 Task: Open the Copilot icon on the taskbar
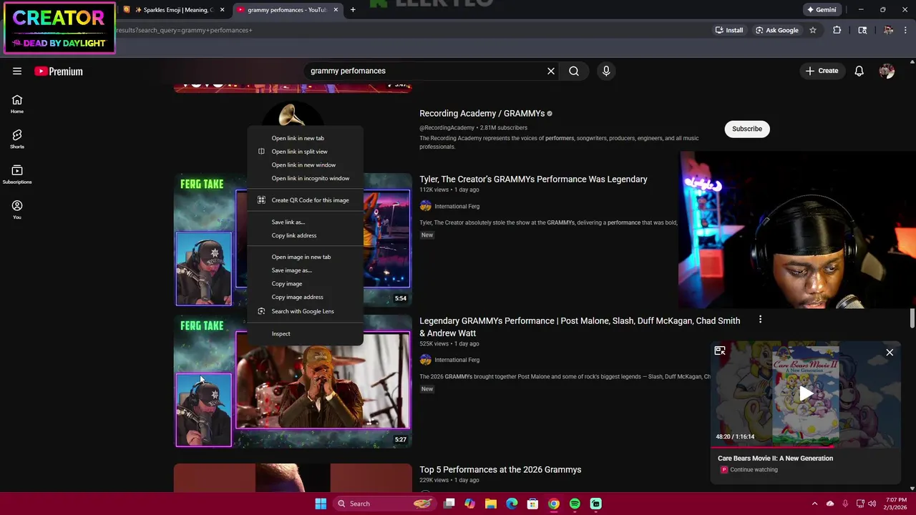pos(469,504)
